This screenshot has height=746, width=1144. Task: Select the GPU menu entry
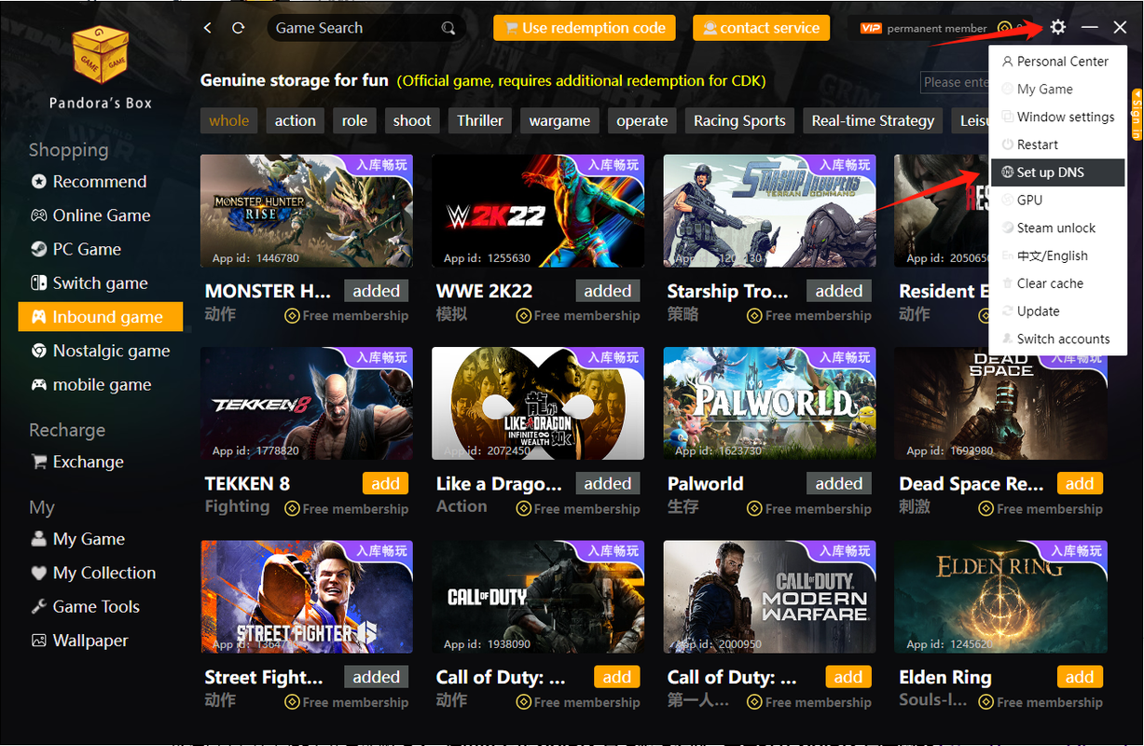[x=1057, y=200]
